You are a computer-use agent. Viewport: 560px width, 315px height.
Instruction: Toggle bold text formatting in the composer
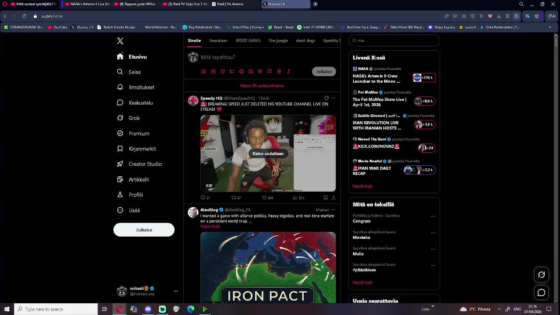coord(279,71)
